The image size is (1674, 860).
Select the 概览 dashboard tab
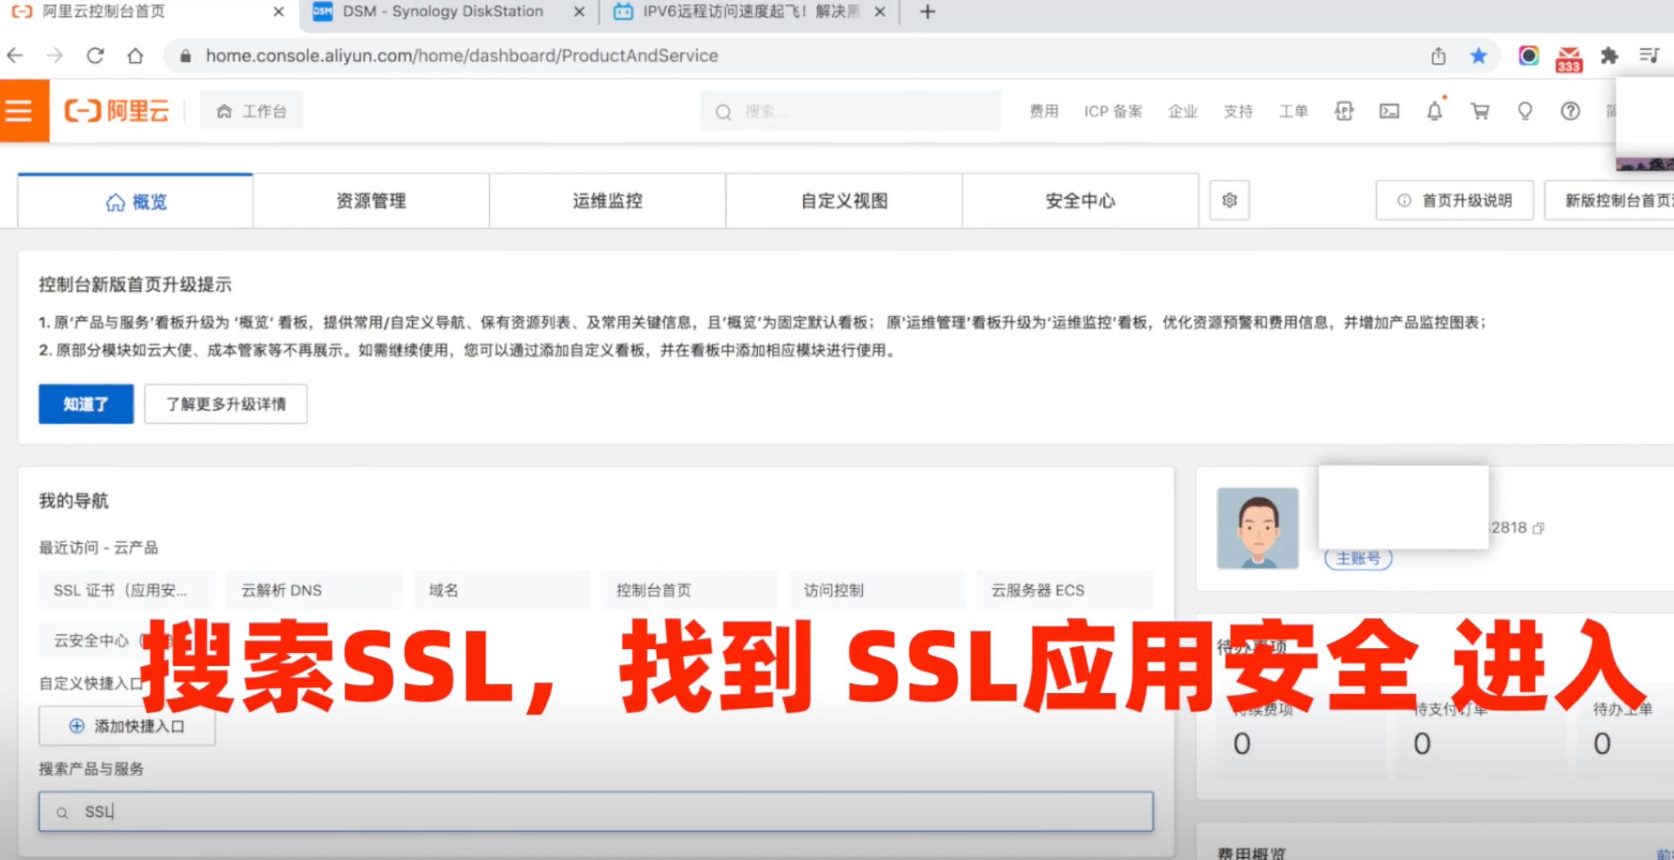[135, 201]
